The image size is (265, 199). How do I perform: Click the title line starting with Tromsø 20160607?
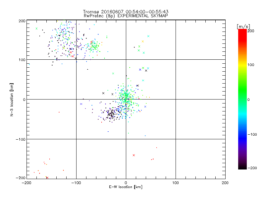pyautogui.click(x=126, y=12)
